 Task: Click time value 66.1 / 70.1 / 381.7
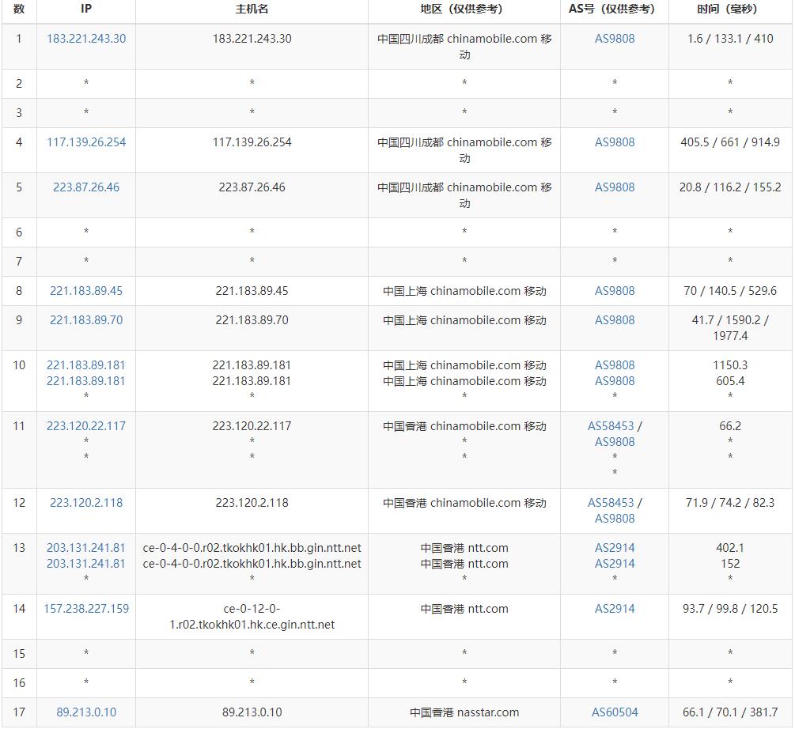click(730, 712)
